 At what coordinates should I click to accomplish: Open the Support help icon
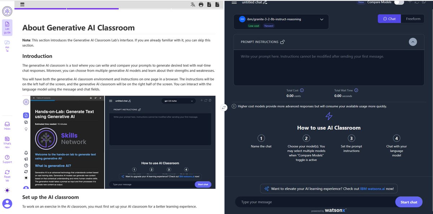click(x=7, y=159)
